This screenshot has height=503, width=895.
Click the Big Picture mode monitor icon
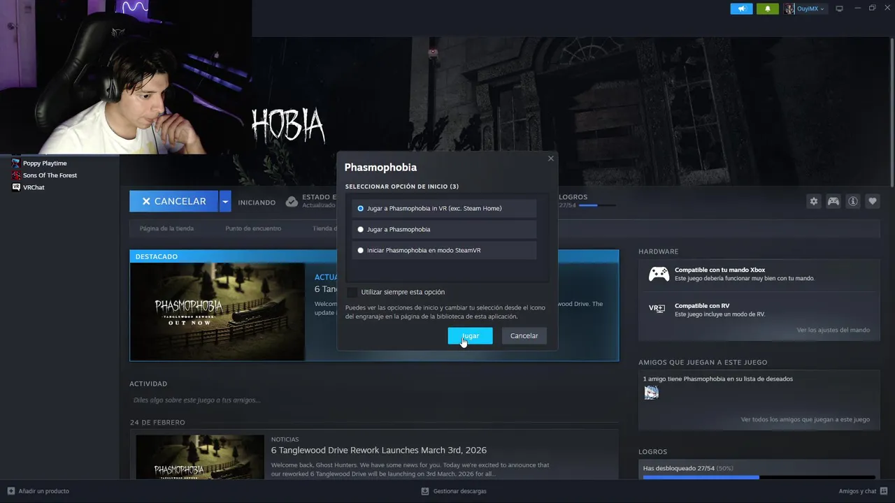click(x=840, y=8)
